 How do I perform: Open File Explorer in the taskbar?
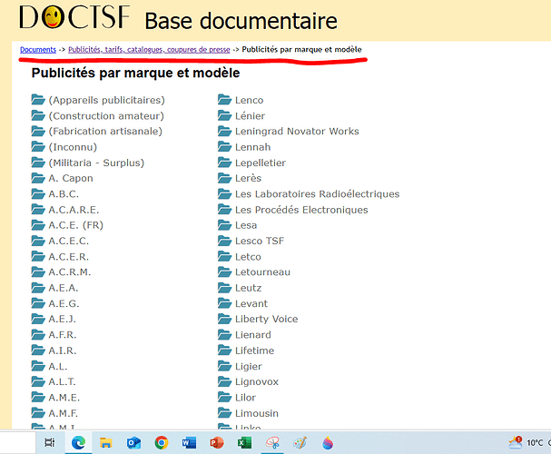(106, 443)
